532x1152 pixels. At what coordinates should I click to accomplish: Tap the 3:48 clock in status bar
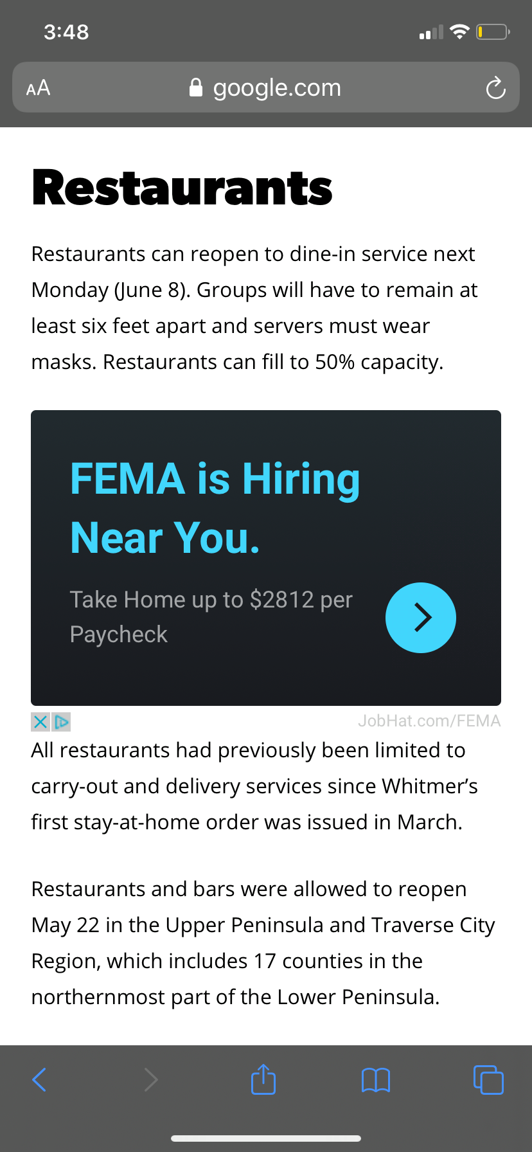66,32
